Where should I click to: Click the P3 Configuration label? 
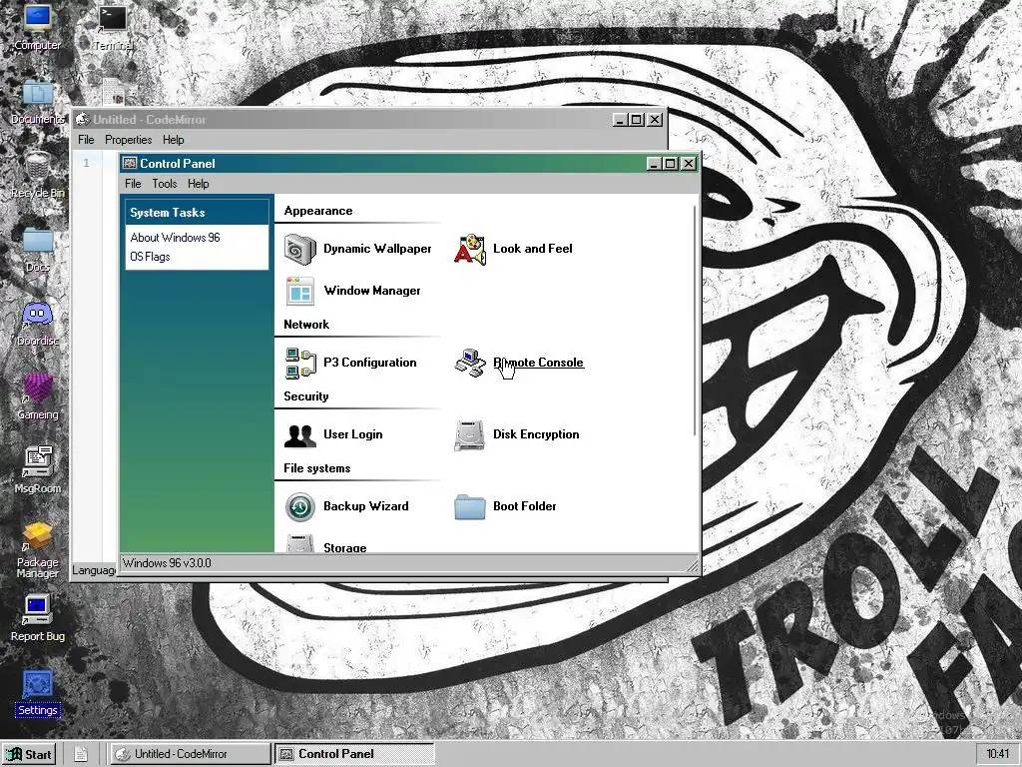coord(369,363)
